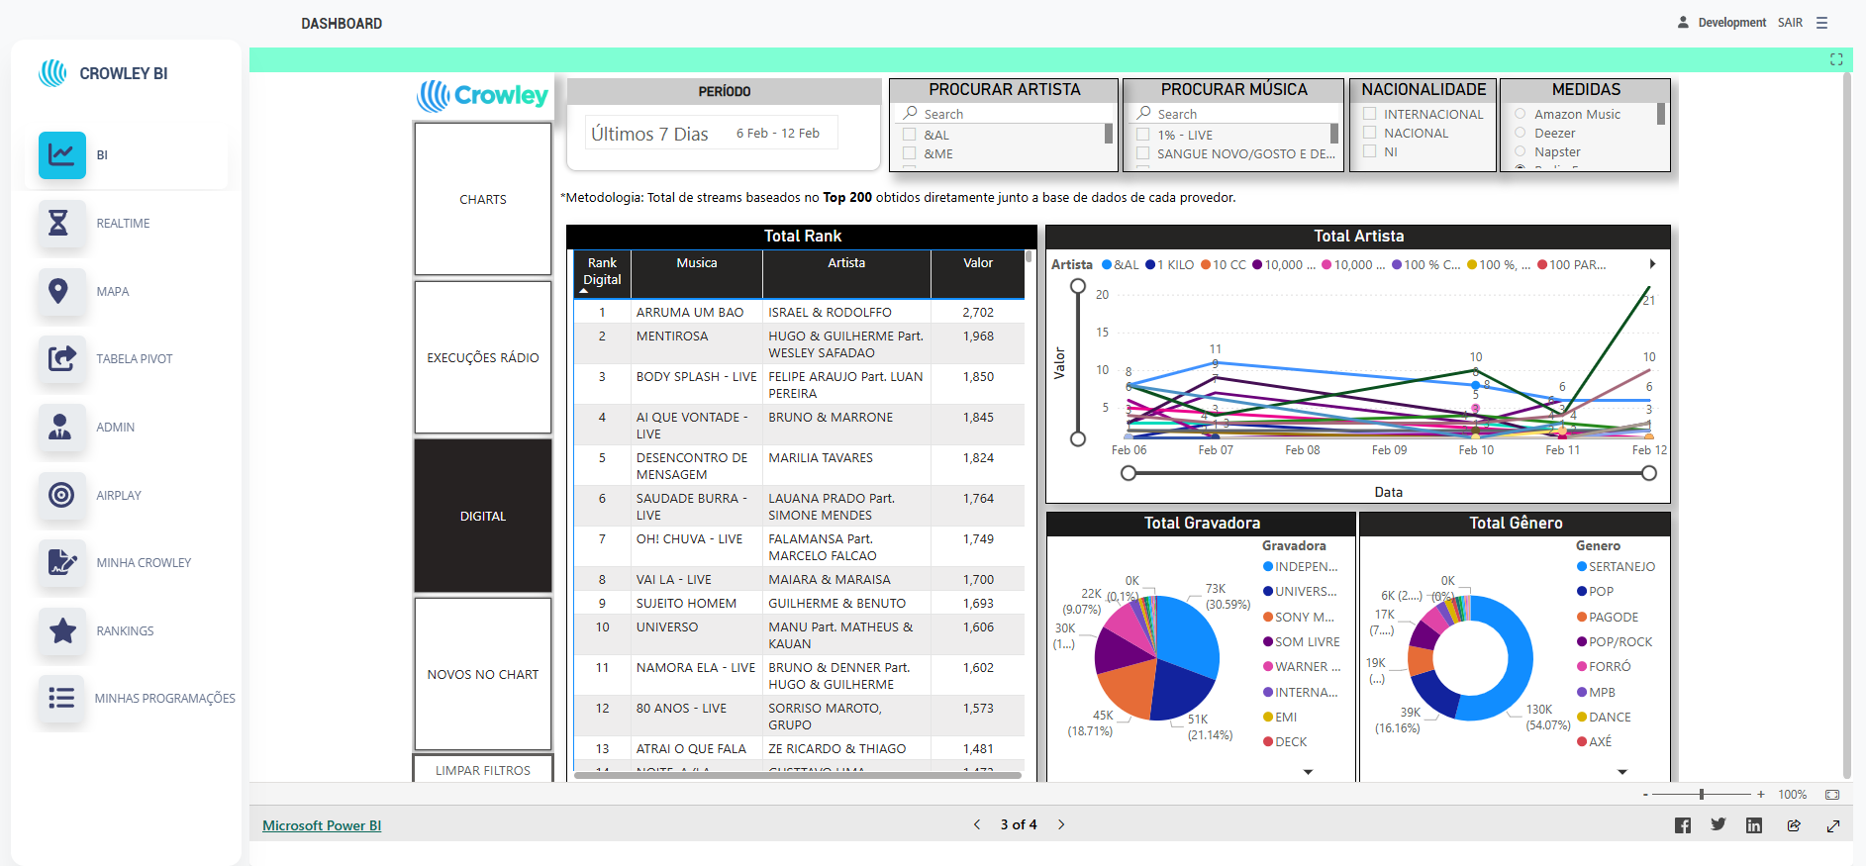Open the Microsoft Power BI link
The image size is (1866, 866).
click(x=322, y=825)
